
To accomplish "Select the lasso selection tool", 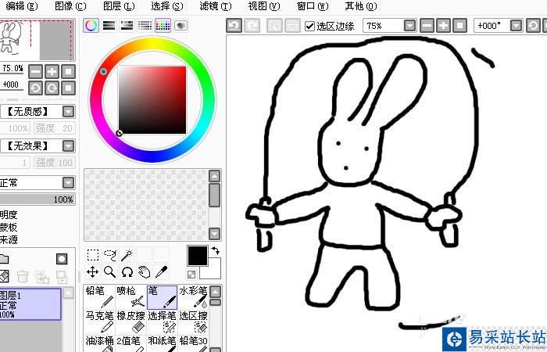I will coord(110,255).
